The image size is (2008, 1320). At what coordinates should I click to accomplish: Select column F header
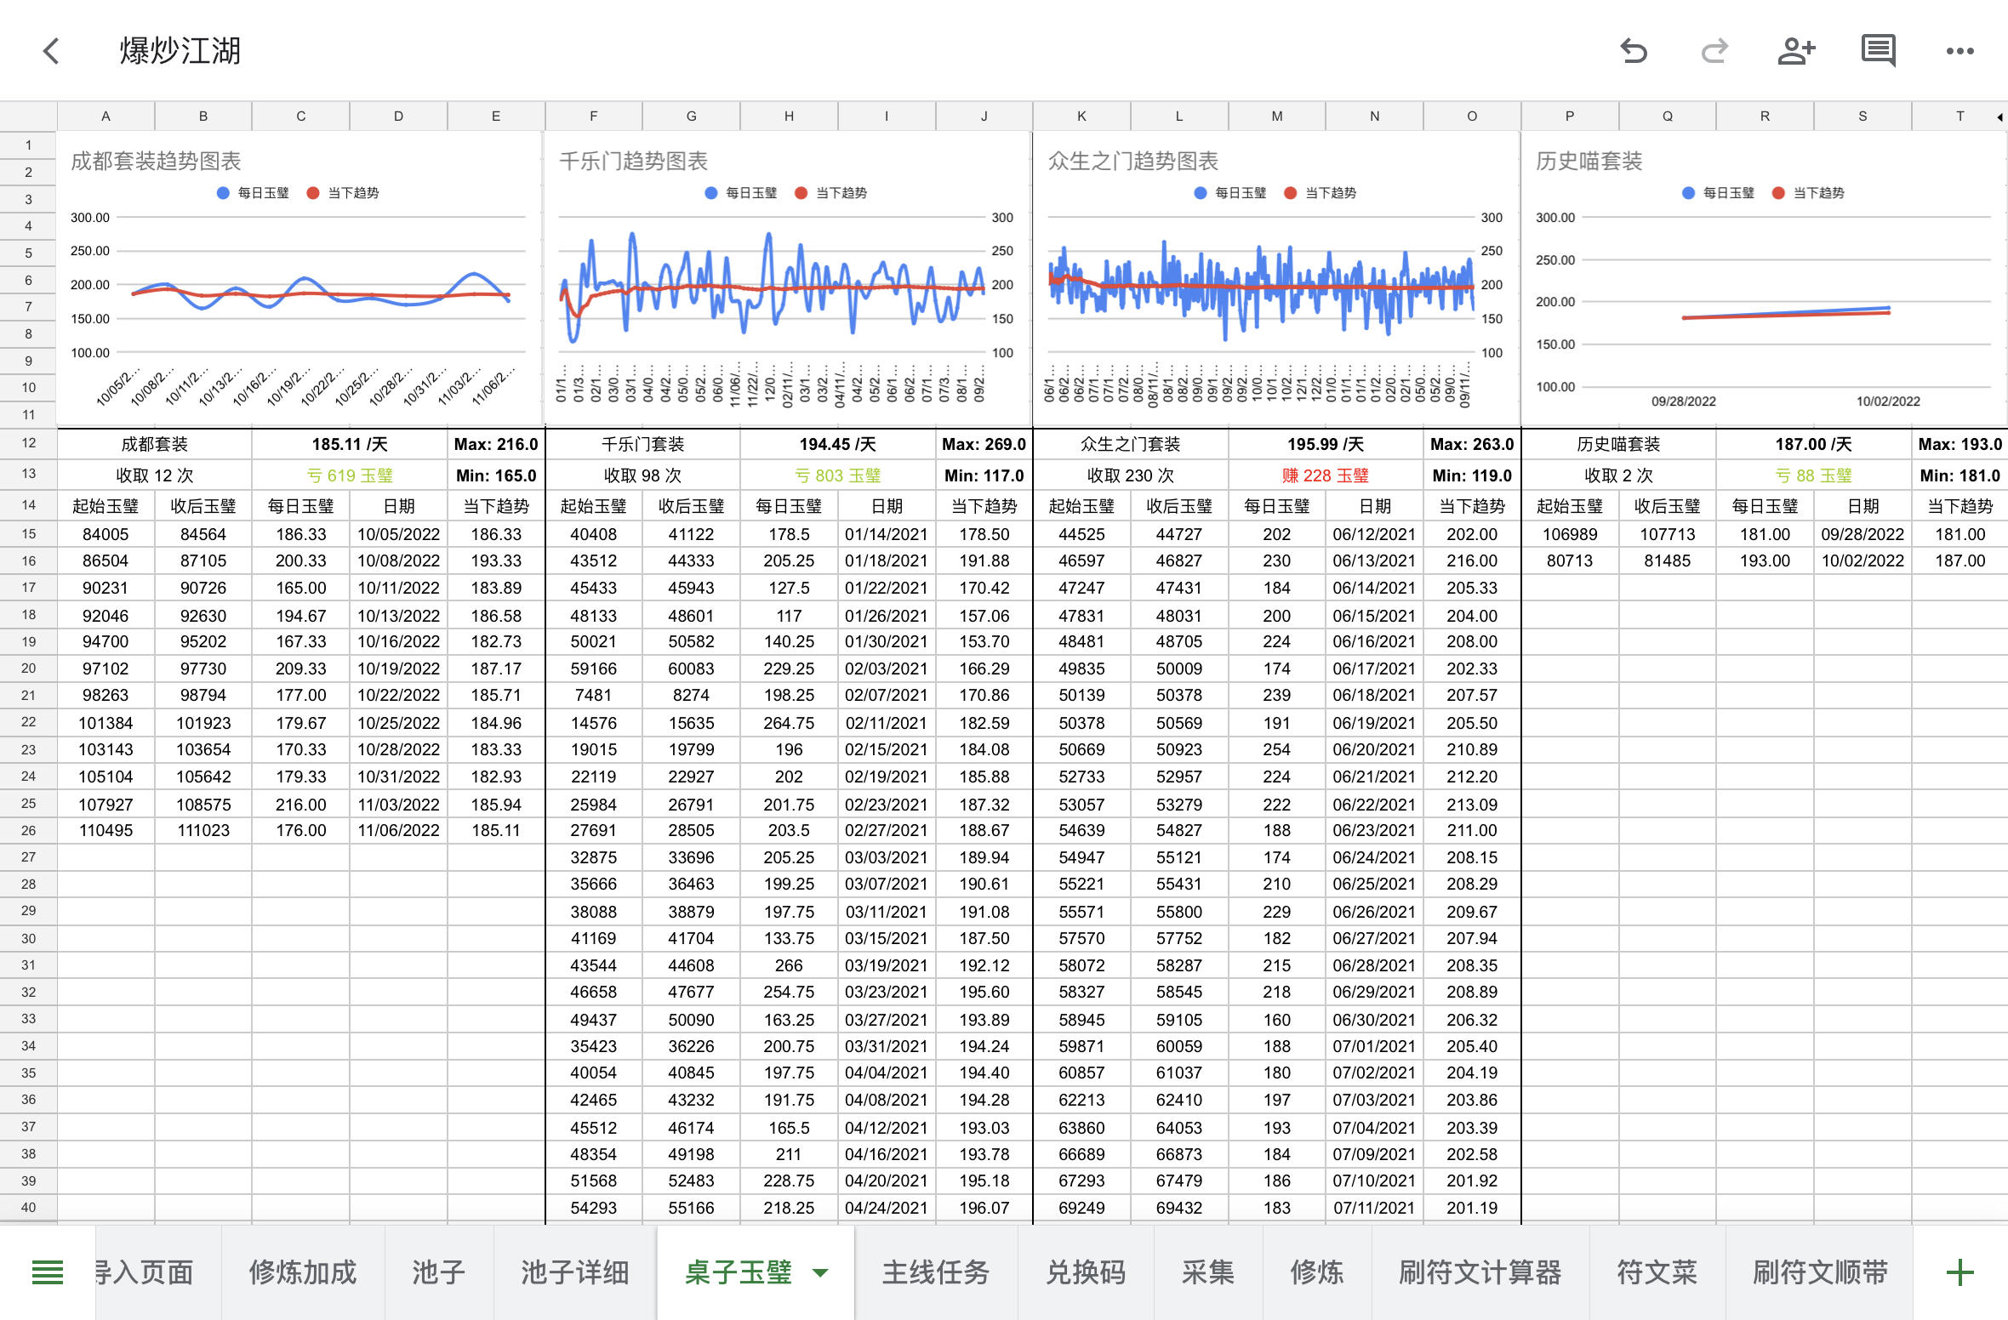pyautogui.click(x=594, y=117)
